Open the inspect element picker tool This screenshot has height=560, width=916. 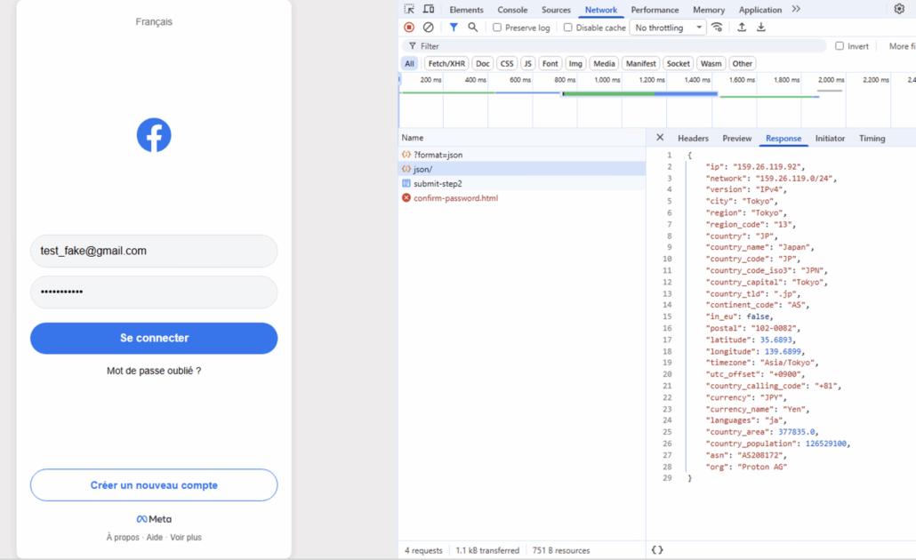tap(409, 10)
